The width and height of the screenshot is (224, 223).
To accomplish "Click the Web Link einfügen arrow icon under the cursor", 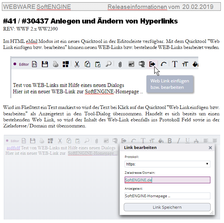I will pyautogui.click(x=152, y=64).
